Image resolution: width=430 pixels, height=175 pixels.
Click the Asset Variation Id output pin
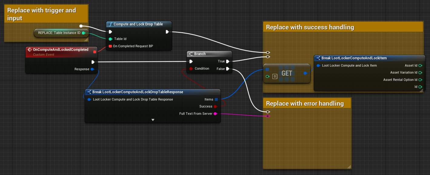click(x=420, y=72)
